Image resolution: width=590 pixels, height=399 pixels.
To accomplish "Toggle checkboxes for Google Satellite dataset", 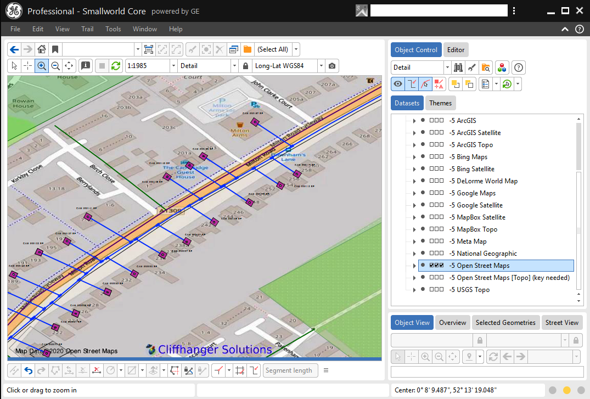I will pyautogui.click(x=437, y=205).
